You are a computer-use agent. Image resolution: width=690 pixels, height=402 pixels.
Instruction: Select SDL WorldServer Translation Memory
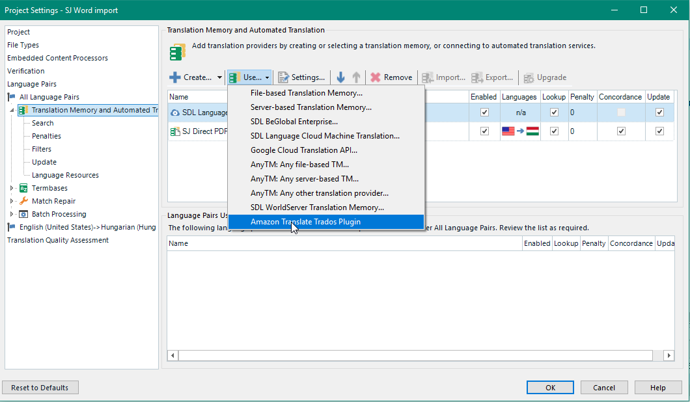click(x=326, y=207)
